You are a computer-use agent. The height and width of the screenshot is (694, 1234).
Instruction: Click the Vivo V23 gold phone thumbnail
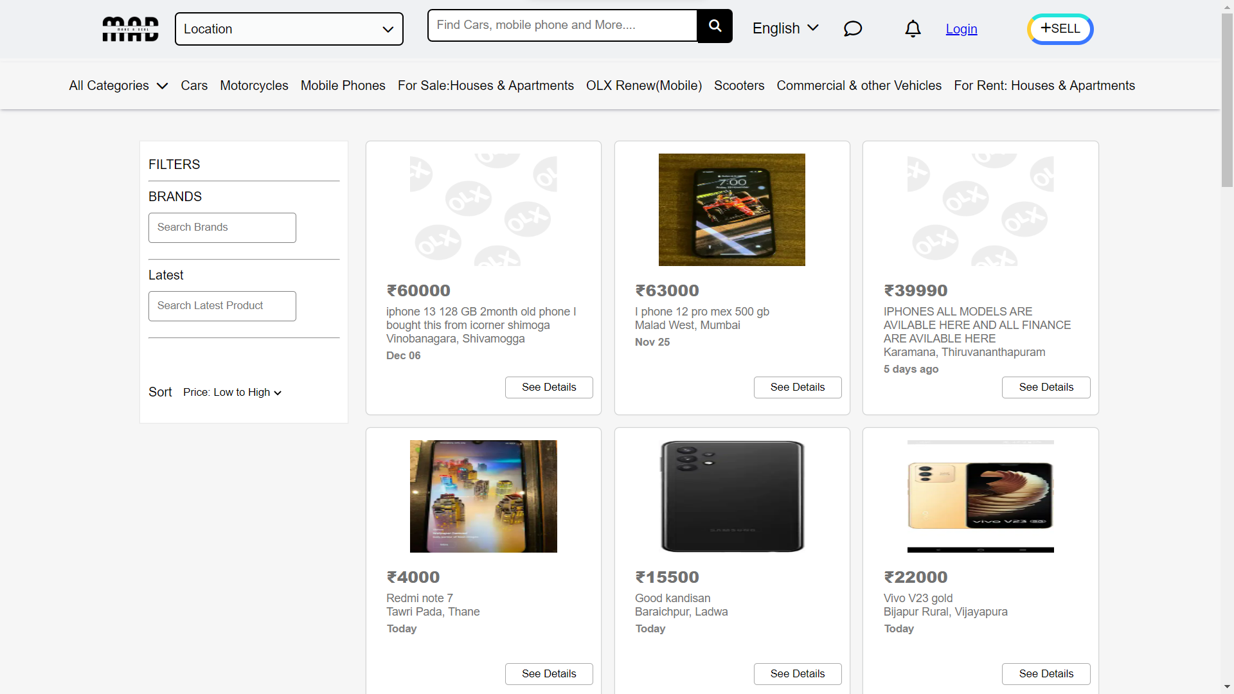(980, 496)
